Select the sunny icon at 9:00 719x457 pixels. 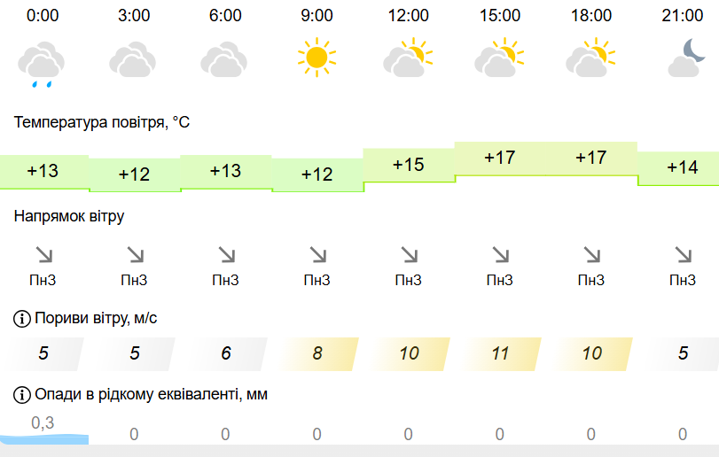[x=317, y=58]
